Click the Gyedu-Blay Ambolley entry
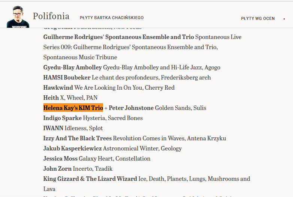 132,67
